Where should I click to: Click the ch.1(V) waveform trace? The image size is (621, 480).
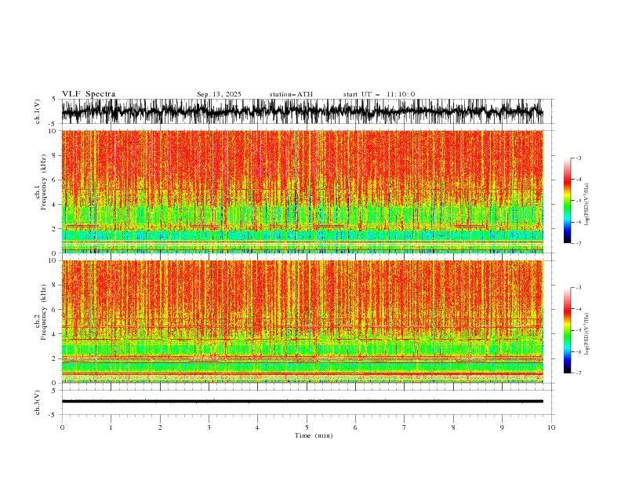303,111
